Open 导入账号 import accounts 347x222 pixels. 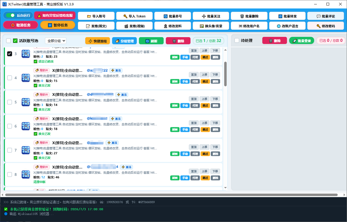coord(96,16)
